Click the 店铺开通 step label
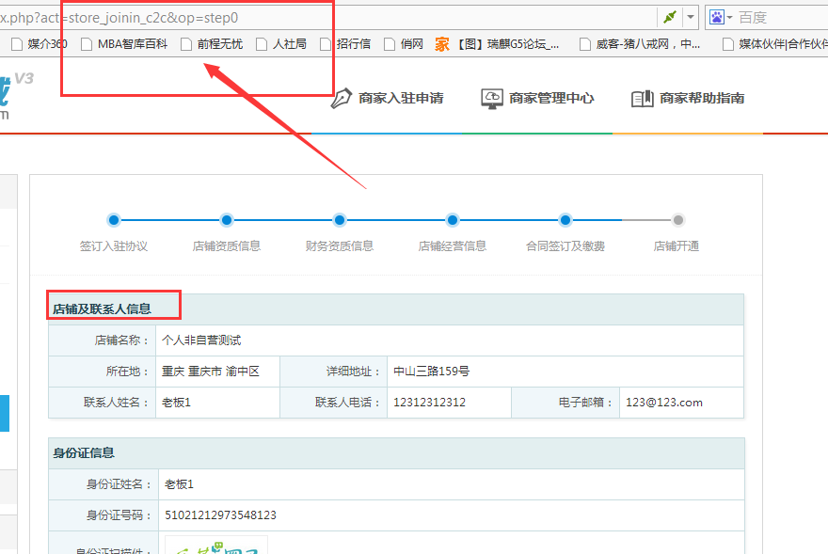Viewport: 828px width, 554px height. (677, 246)
